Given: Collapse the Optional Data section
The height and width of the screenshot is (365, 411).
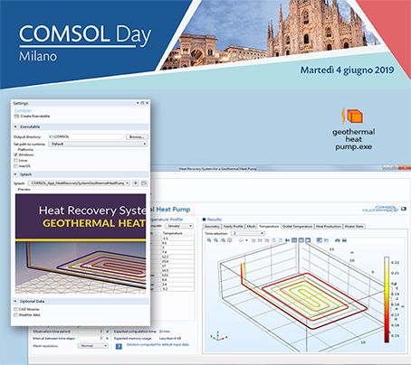Looking at the screenshot, I should (15, 301).
